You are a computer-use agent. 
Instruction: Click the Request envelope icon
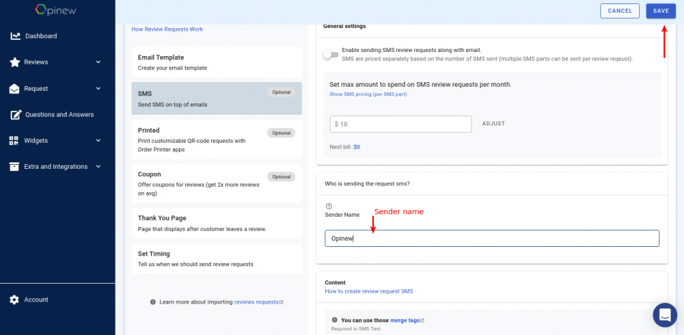click(15, 89)
